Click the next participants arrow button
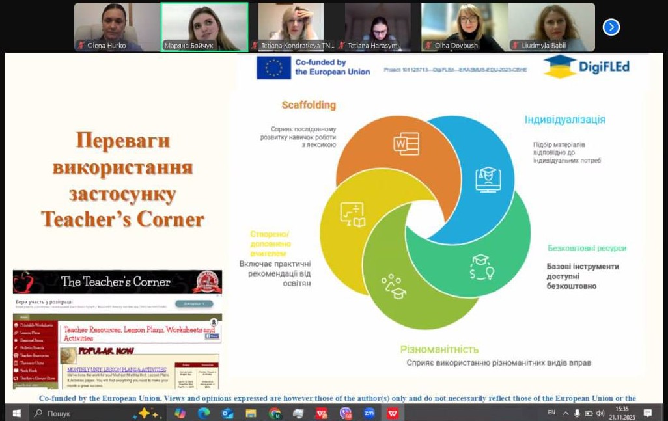 (x=611, y=27)
